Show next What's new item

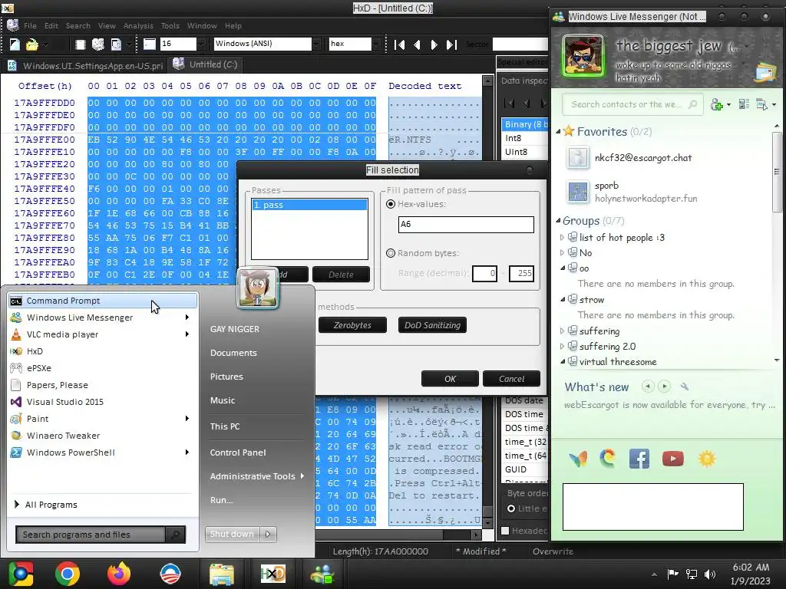pos(664,387)
